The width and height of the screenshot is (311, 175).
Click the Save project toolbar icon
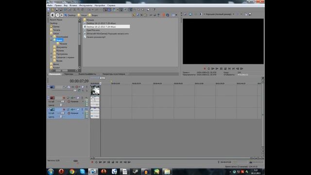(57, 10)
